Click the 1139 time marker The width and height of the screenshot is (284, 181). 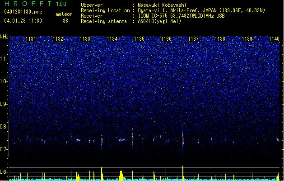coord(247,39)
